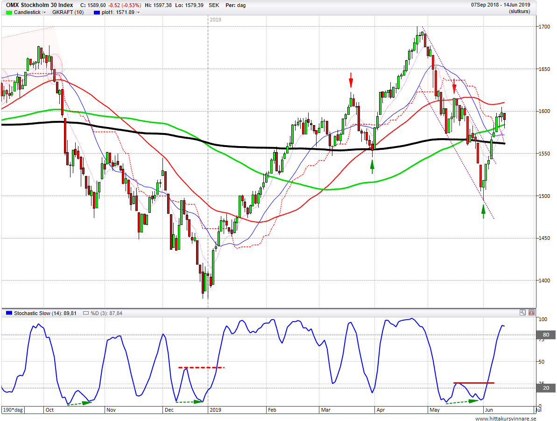Click the stochastic 100 axis label
This screenshot has height=421, width=557.
(543, 319)
